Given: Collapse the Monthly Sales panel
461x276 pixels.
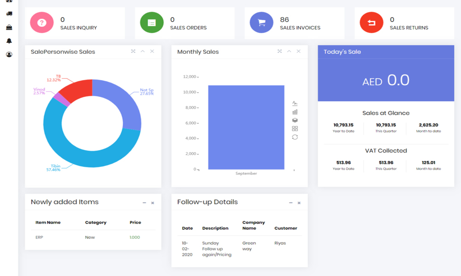Looking at the screenshot, I should pos(289,52).
